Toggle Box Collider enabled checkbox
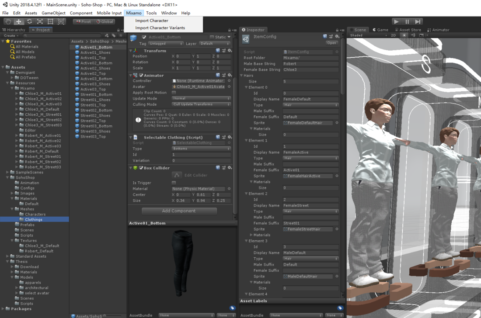Screen dimensions: 481x318 pos(141,168)
